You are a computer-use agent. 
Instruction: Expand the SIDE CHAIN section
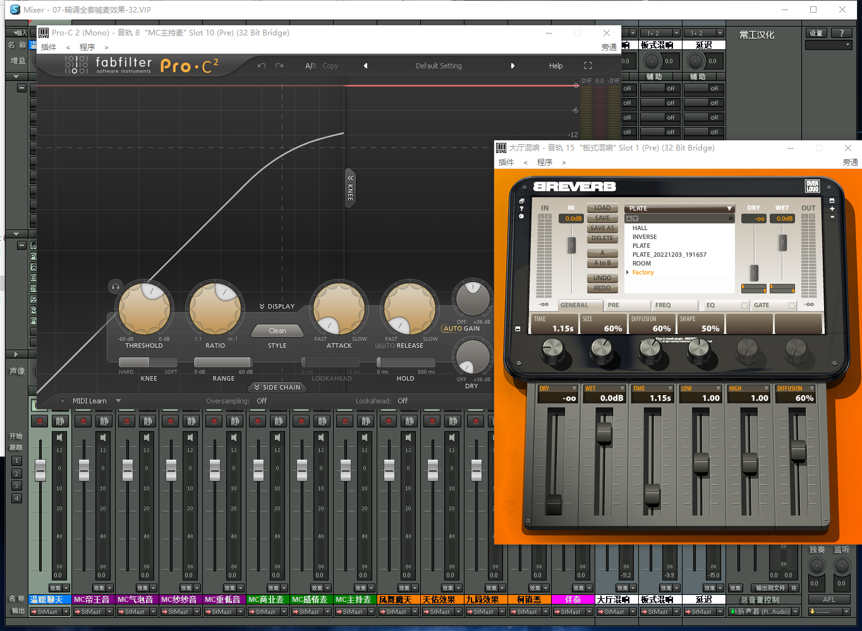(277, 387)
